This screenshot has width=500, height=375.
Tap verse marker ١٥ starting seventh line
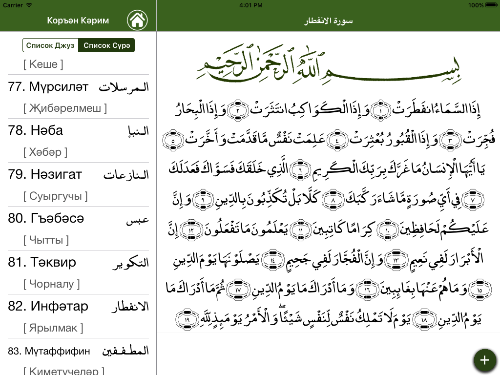(479, 290)
